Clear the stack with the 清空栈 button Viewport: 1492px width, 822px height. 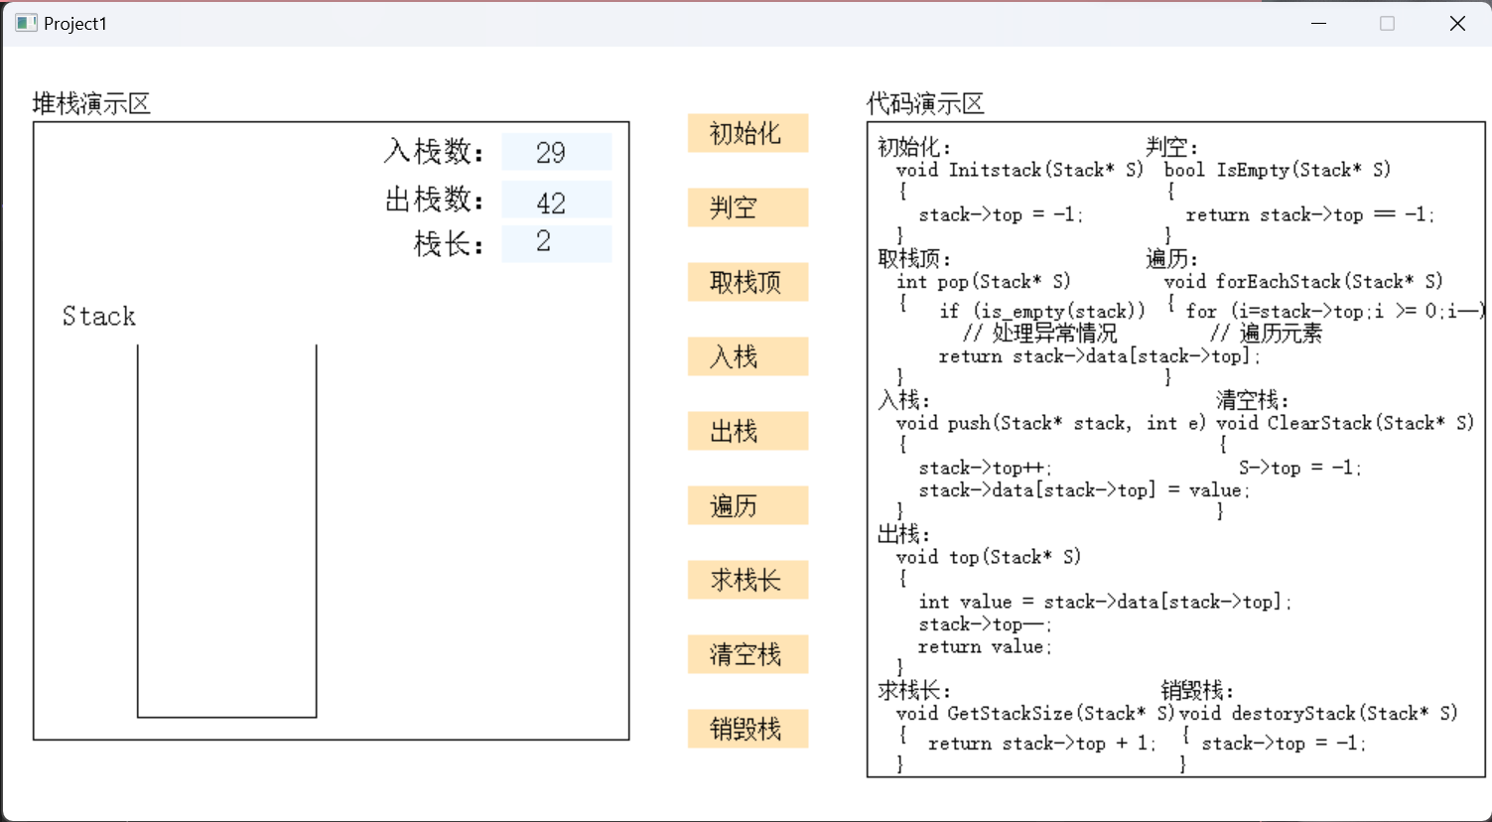click(x=747, y=654)
